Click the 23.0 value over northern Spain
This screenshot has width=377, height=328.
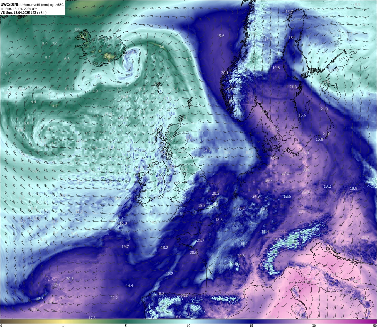tap(184, 296)
